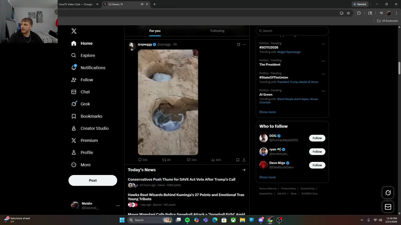The width and height of the screenshot is (401, 225).
Task: Open the Conservatives Push Thune news story
Action: click(181, 179)
